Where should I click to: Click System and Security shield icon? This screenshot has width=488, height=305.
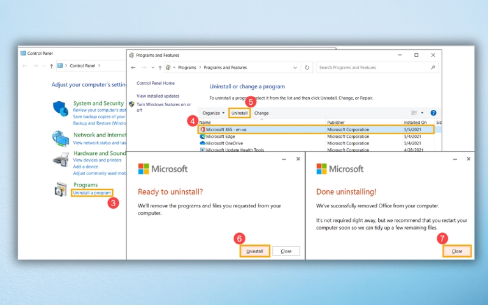[x=60, y=109]
